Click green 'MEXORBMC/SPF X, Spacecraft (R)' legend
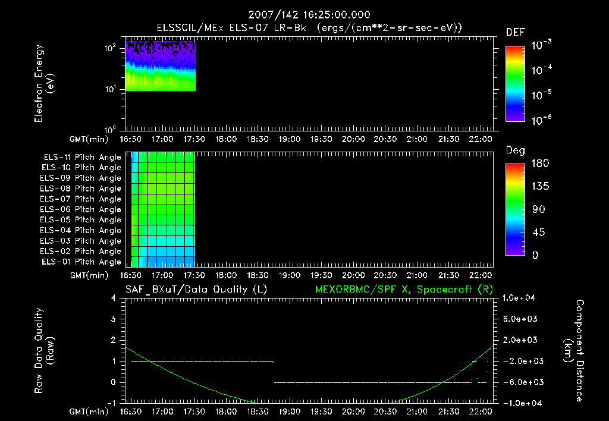This screenshot has height=421, width=609. pyautogui.click(x=404, y=290)
